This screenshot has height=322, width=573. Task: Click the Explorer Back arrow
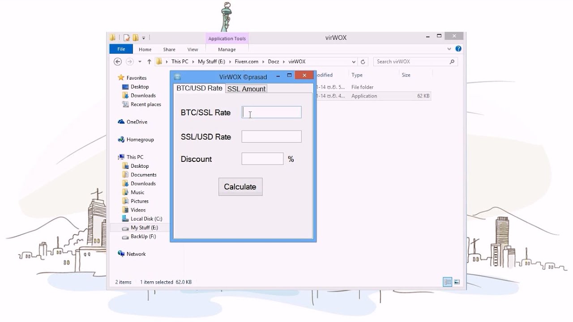pos(118,62)
